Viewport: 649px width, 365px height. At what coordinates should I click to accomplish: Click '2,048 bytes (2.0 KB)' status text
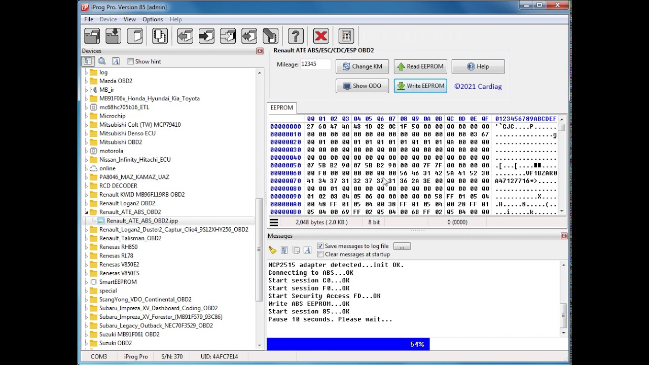point(321,222)
